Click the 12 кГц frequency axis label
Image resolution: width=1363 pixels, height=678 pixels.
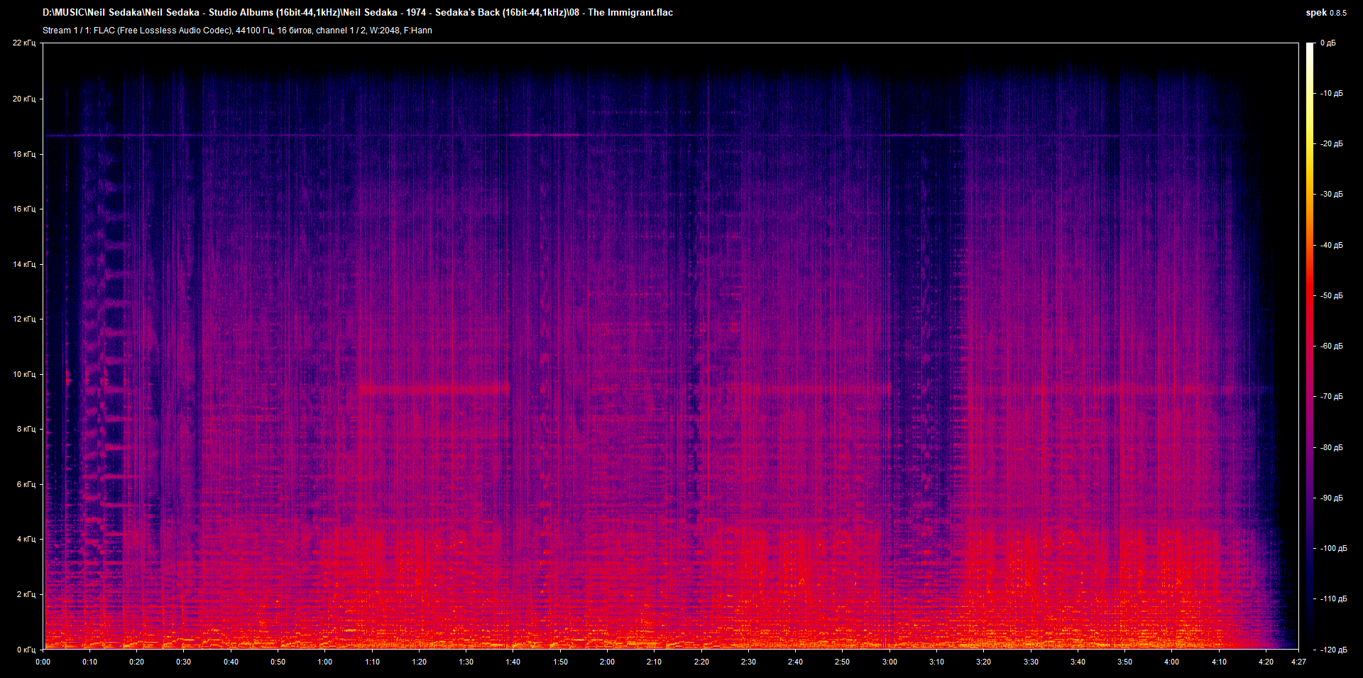click(23, 319)
